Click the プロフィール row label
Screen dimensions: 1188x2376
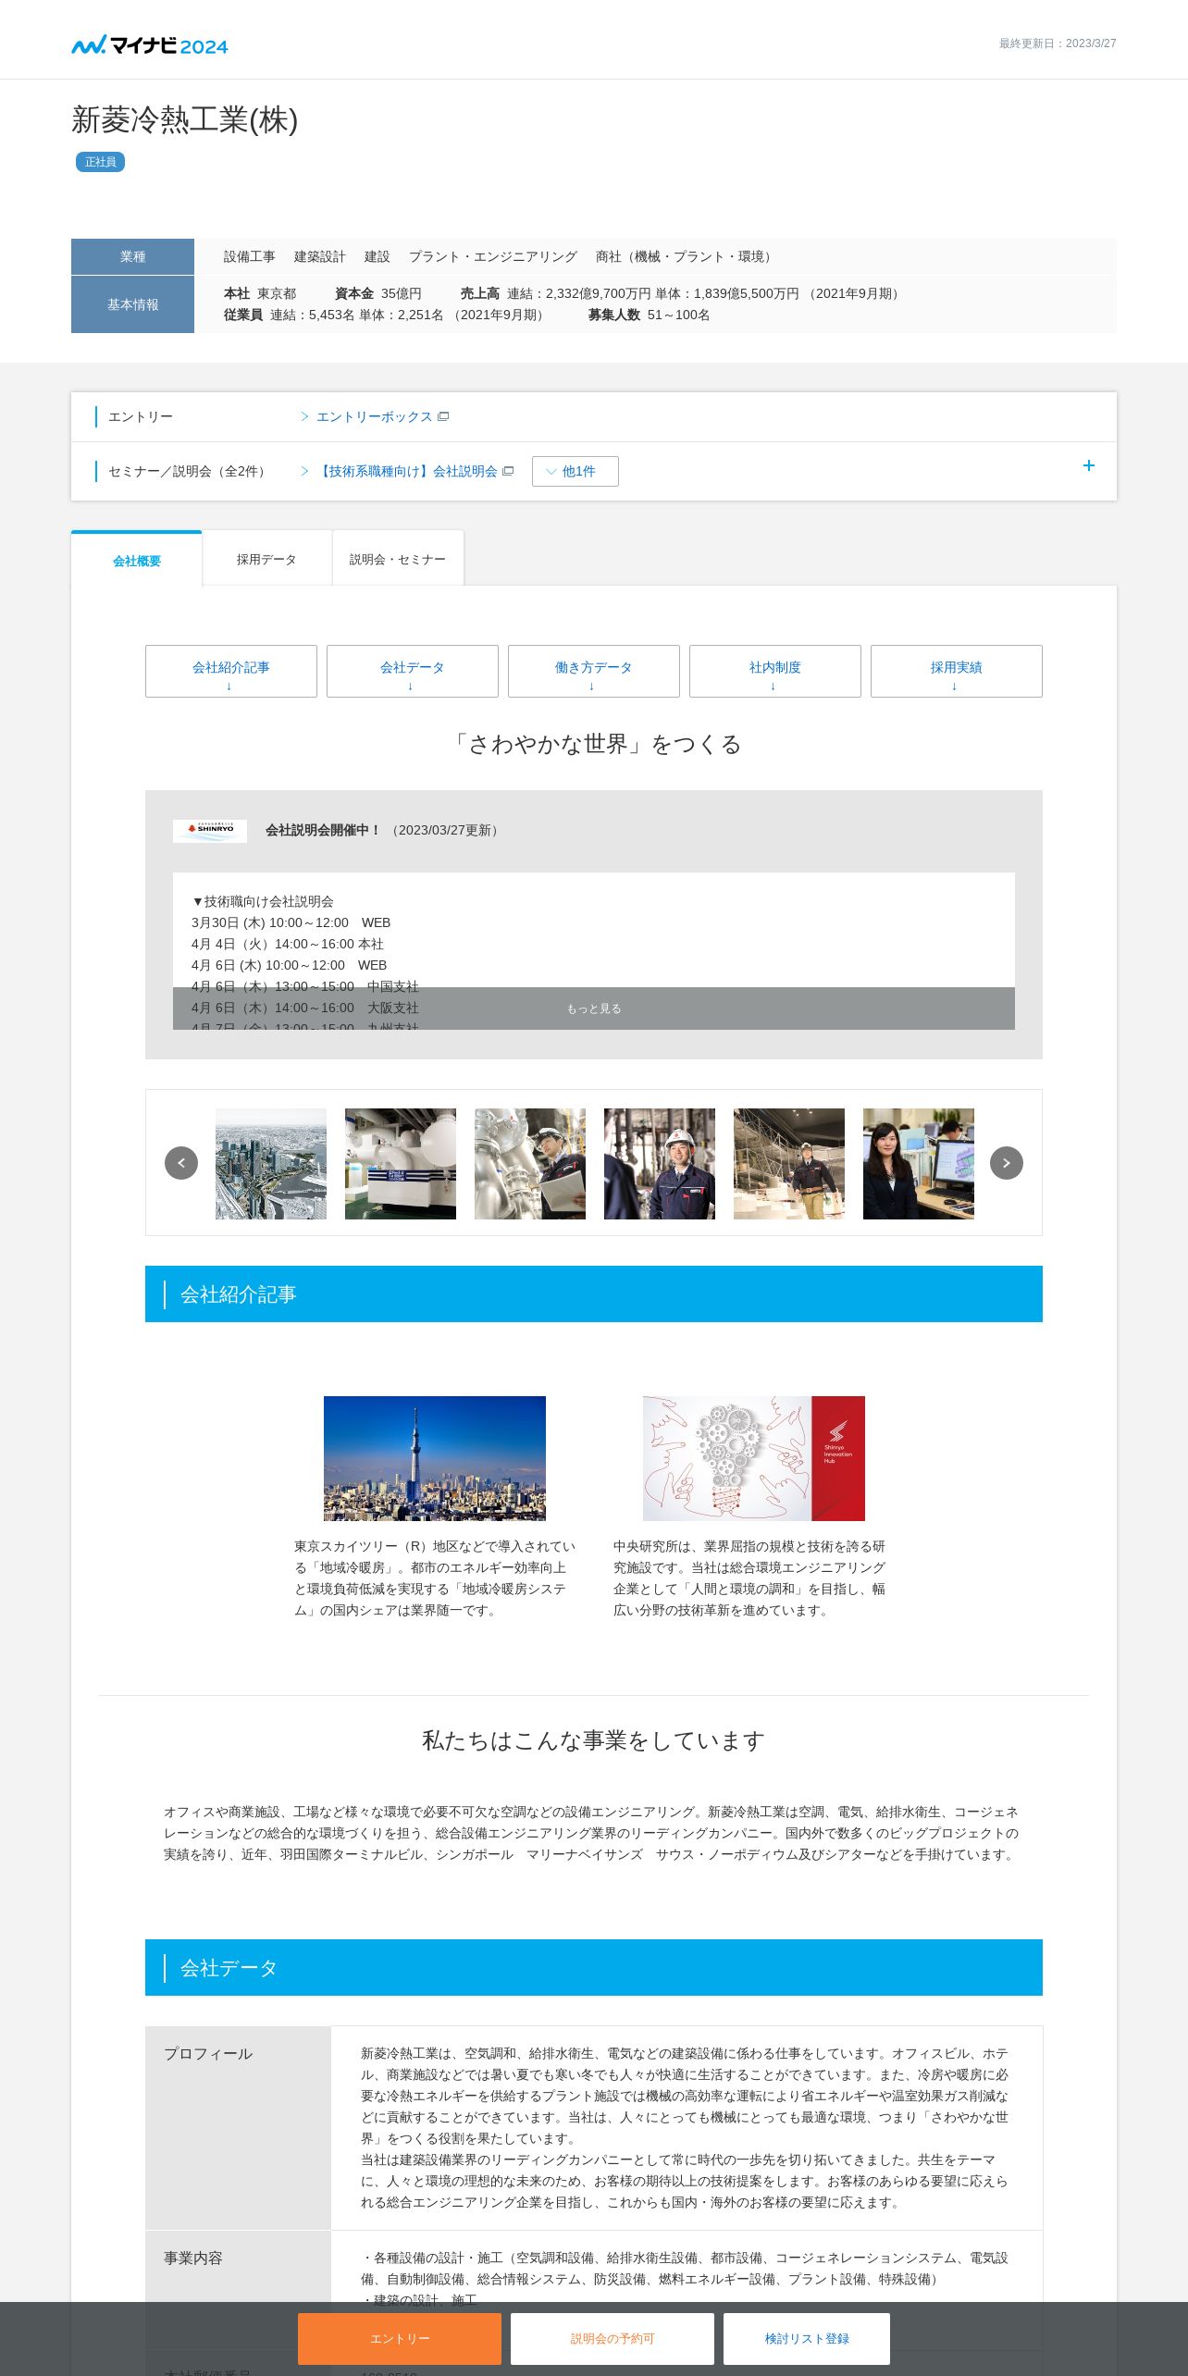tap(208, 2053)
